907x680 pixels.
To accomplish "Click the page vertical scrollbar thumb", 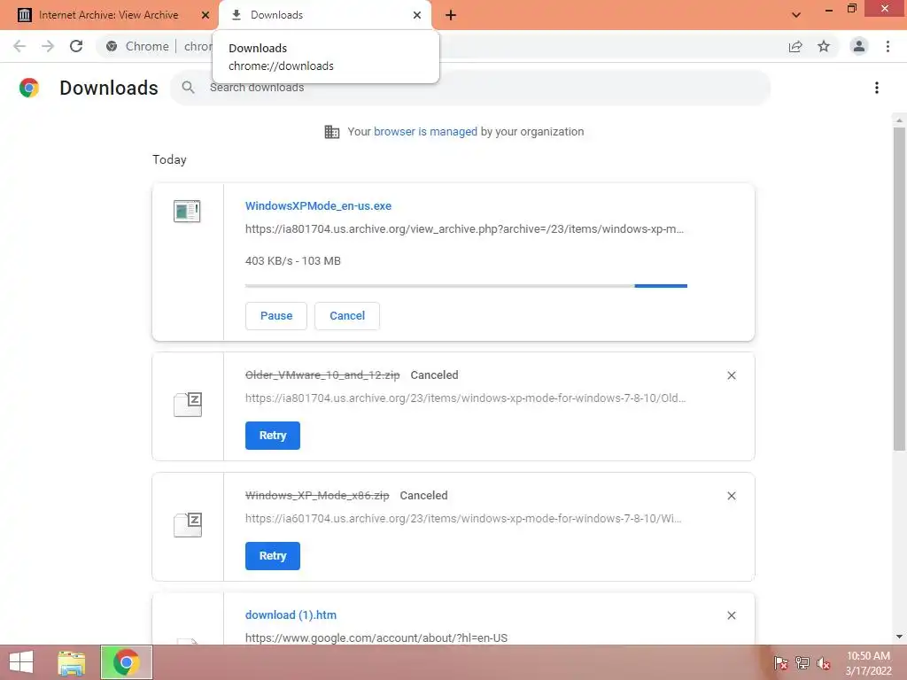I will 899,290.
